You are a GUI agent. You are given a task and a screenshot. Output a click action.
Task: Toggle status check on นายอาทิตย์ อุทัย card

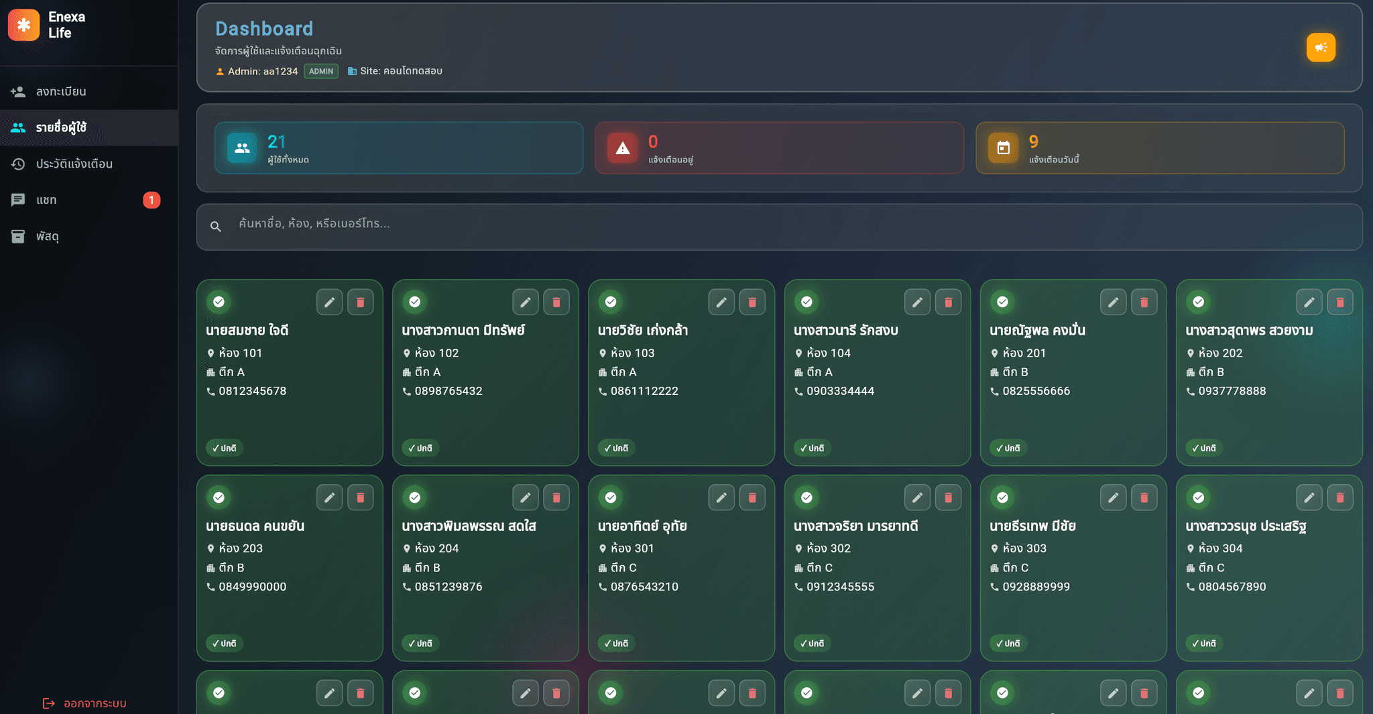[610, 497]
